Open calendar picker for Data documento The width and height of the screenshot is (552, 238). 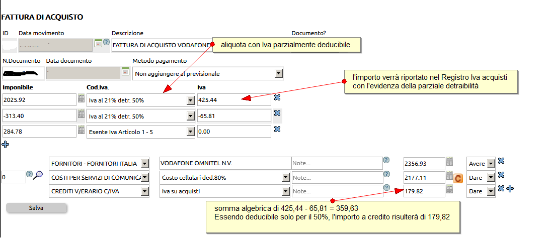(126, 71)
